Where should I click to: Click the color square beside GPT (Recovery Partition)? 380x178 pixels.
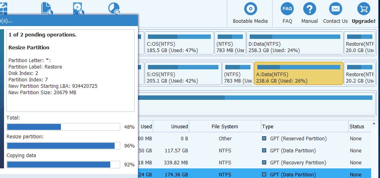point(264,162)
